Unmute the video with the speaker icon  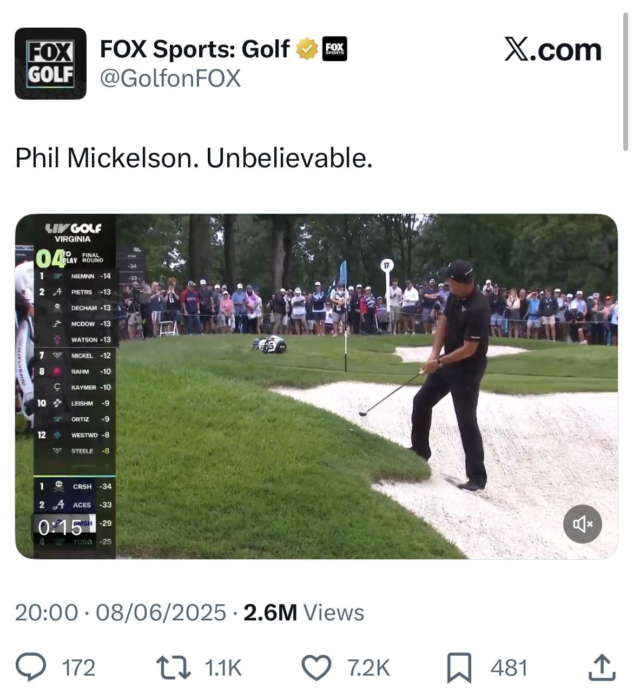pos(582,524)
